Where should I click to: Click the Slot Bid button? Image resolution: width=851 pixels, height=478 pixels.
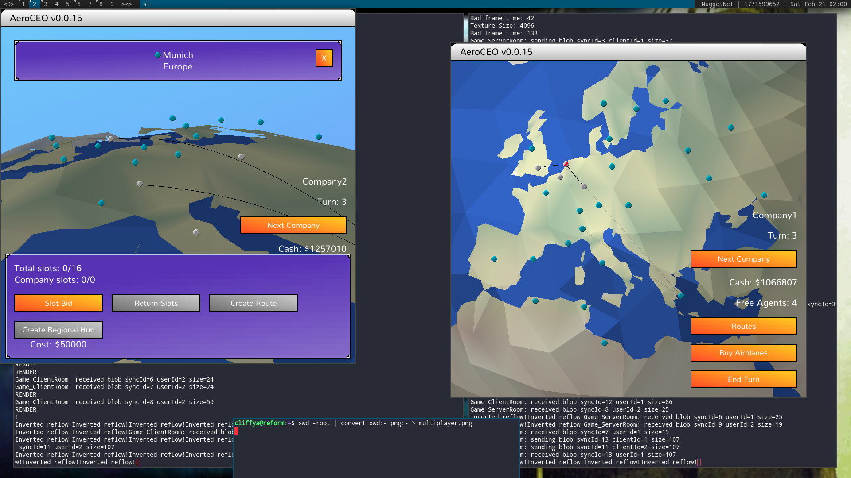[59, 303]
